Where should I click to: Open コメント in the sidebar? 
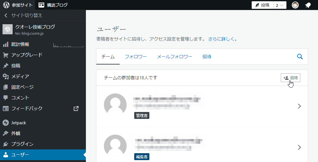click(20, 98)
